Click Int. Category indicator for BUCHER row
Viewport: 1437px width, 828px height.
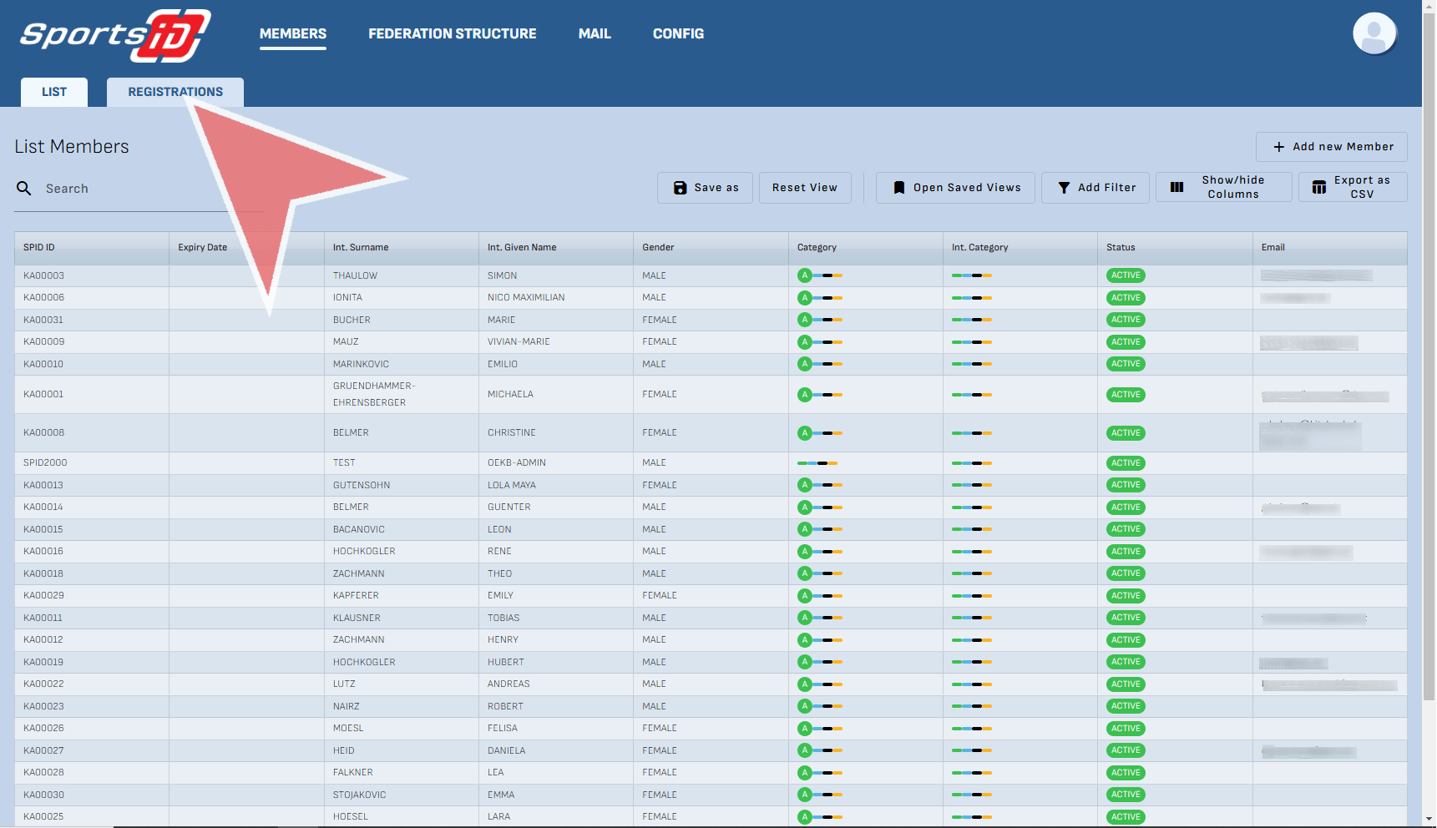coord(971,320)
